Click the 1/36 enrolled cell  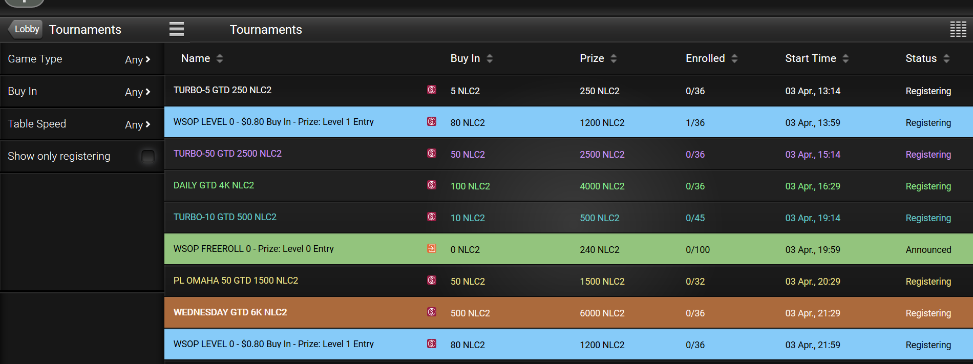[x=695, y=123]
